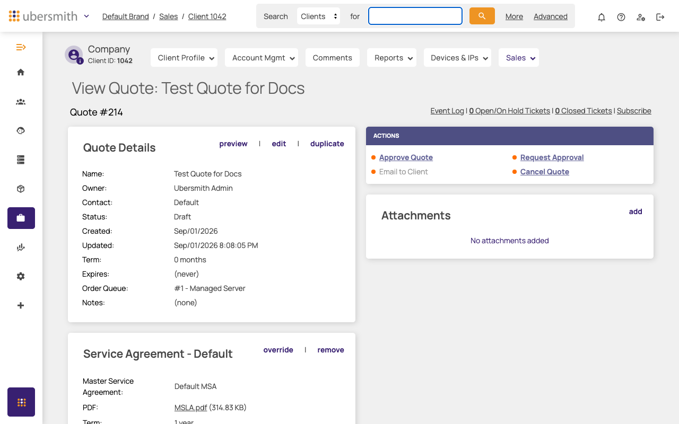This screenshot has width=679, height=424.
Task: Open the Event Log link
Action: (x=447, y=111)
